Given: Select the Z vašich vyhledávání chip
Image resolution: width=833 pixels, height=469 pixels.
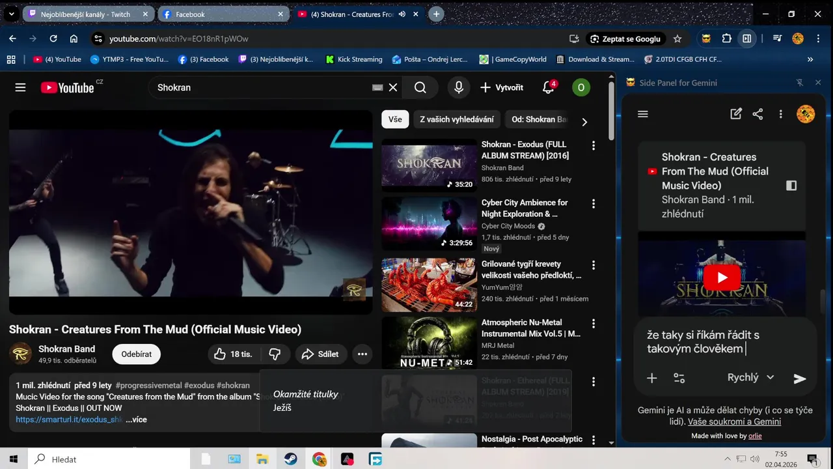Looking at the screenshot, I should [x=457, y=119].
